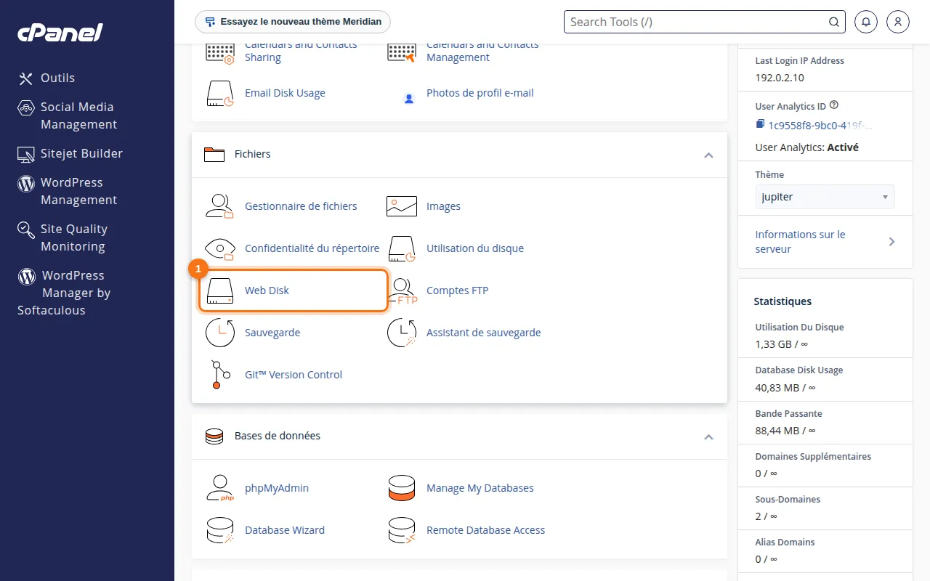Image resolution: width=930 pixels, height=581 pixels.
Task: Open the Remote Database Access icon
Action: (402, 530)
